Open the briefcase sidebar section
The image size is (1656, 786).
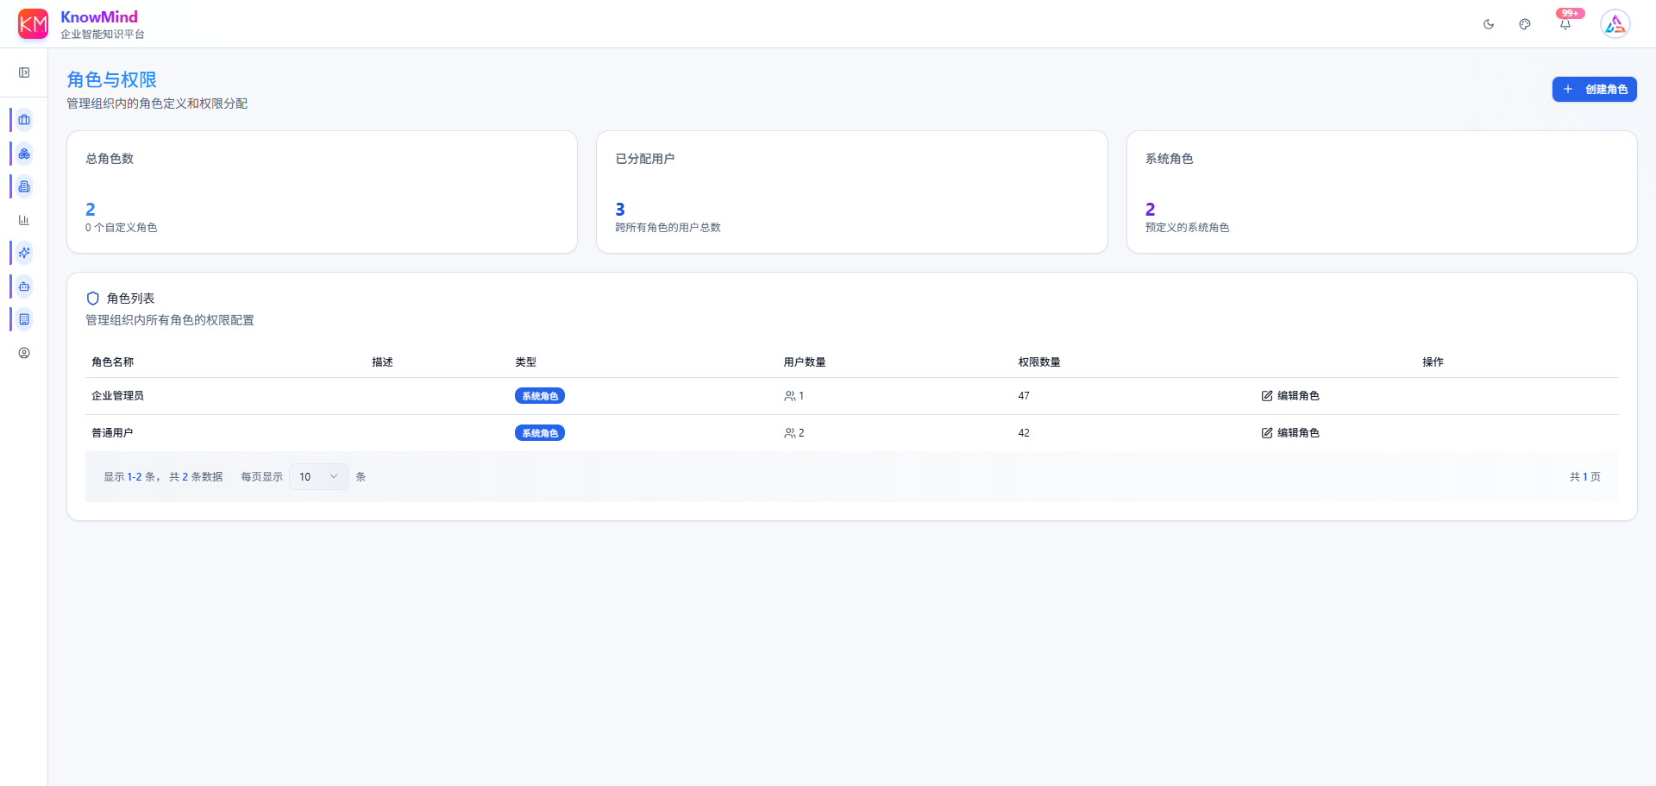pyautogui.click(x=24, y=120)
